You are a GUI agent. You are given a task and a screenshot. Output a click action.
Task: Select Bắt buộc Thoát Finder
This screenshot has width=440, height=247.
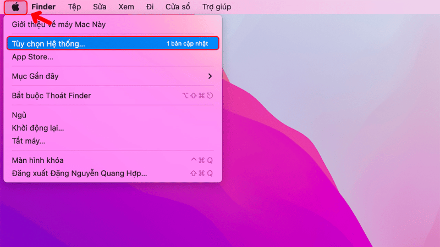[x=52, y=96]
